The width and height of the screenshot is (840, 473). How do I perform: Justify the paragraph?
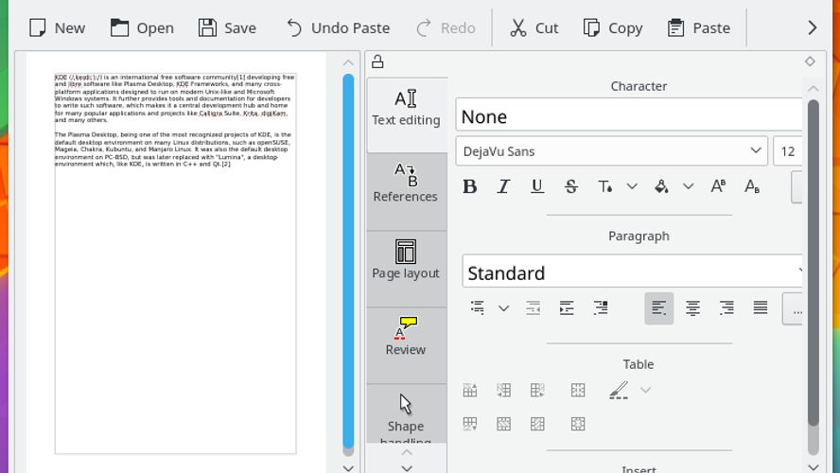(x=761, y=308)
